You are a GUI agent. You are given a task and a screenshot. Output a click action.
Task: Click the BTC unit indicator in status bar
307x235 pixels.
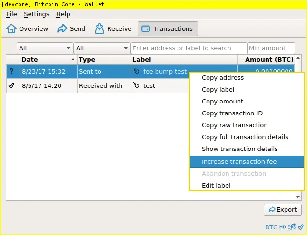(271, 227)
